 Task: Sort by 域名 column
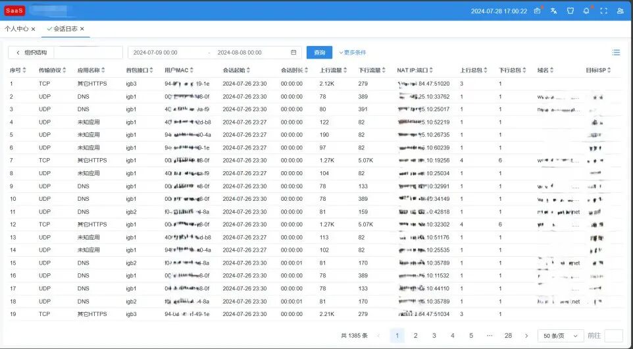coord(552,70)
